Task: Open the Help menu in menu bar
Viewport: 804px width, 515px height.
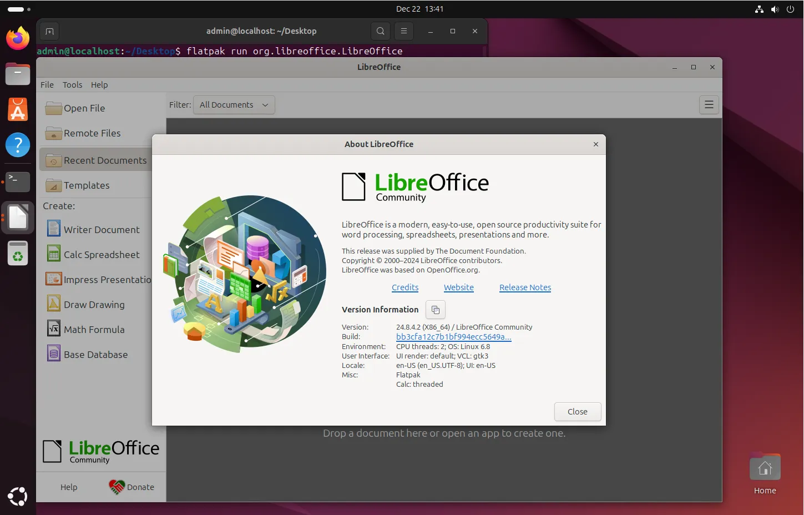Action: tap(99, 85)
